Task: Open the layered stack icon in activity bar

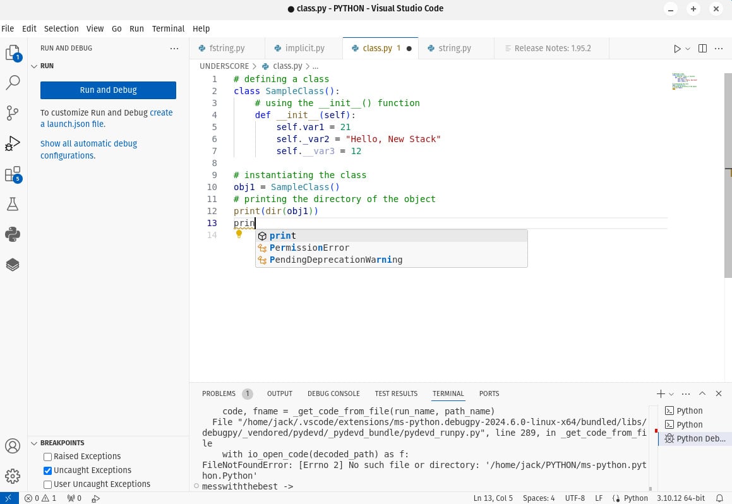Action: click(x=13, y=265)
